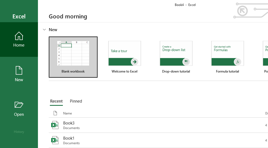Open the Welcome to Excel template
Screen dimensions: 268x148
click(125, 57)
